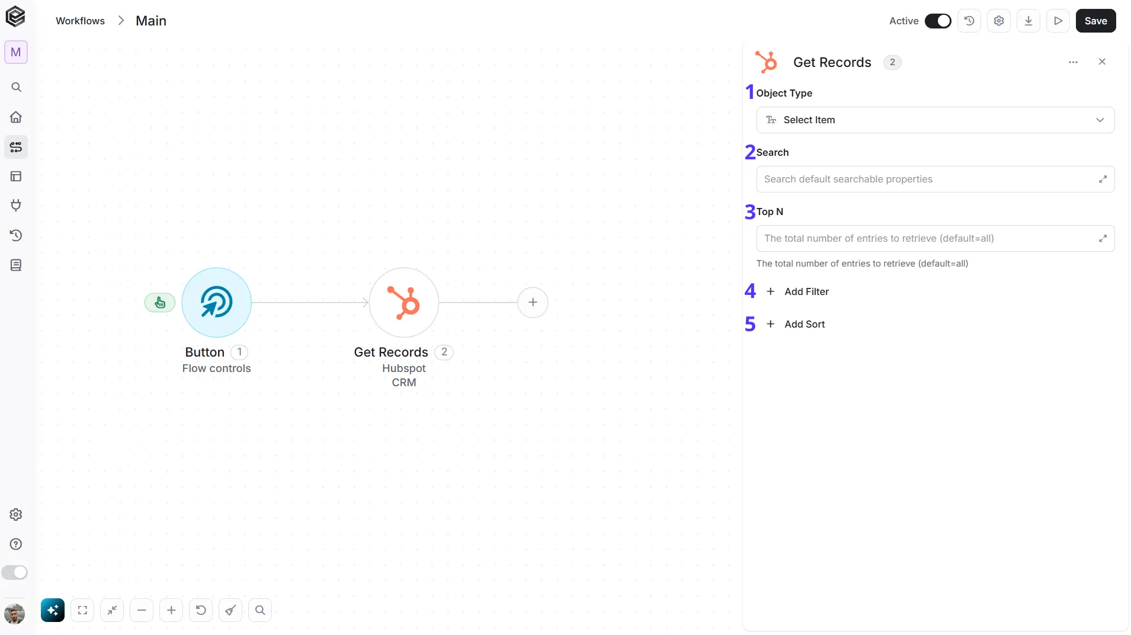Open the layout/tables sidebar icon
1131x635 pixels.
click(16, 176)
